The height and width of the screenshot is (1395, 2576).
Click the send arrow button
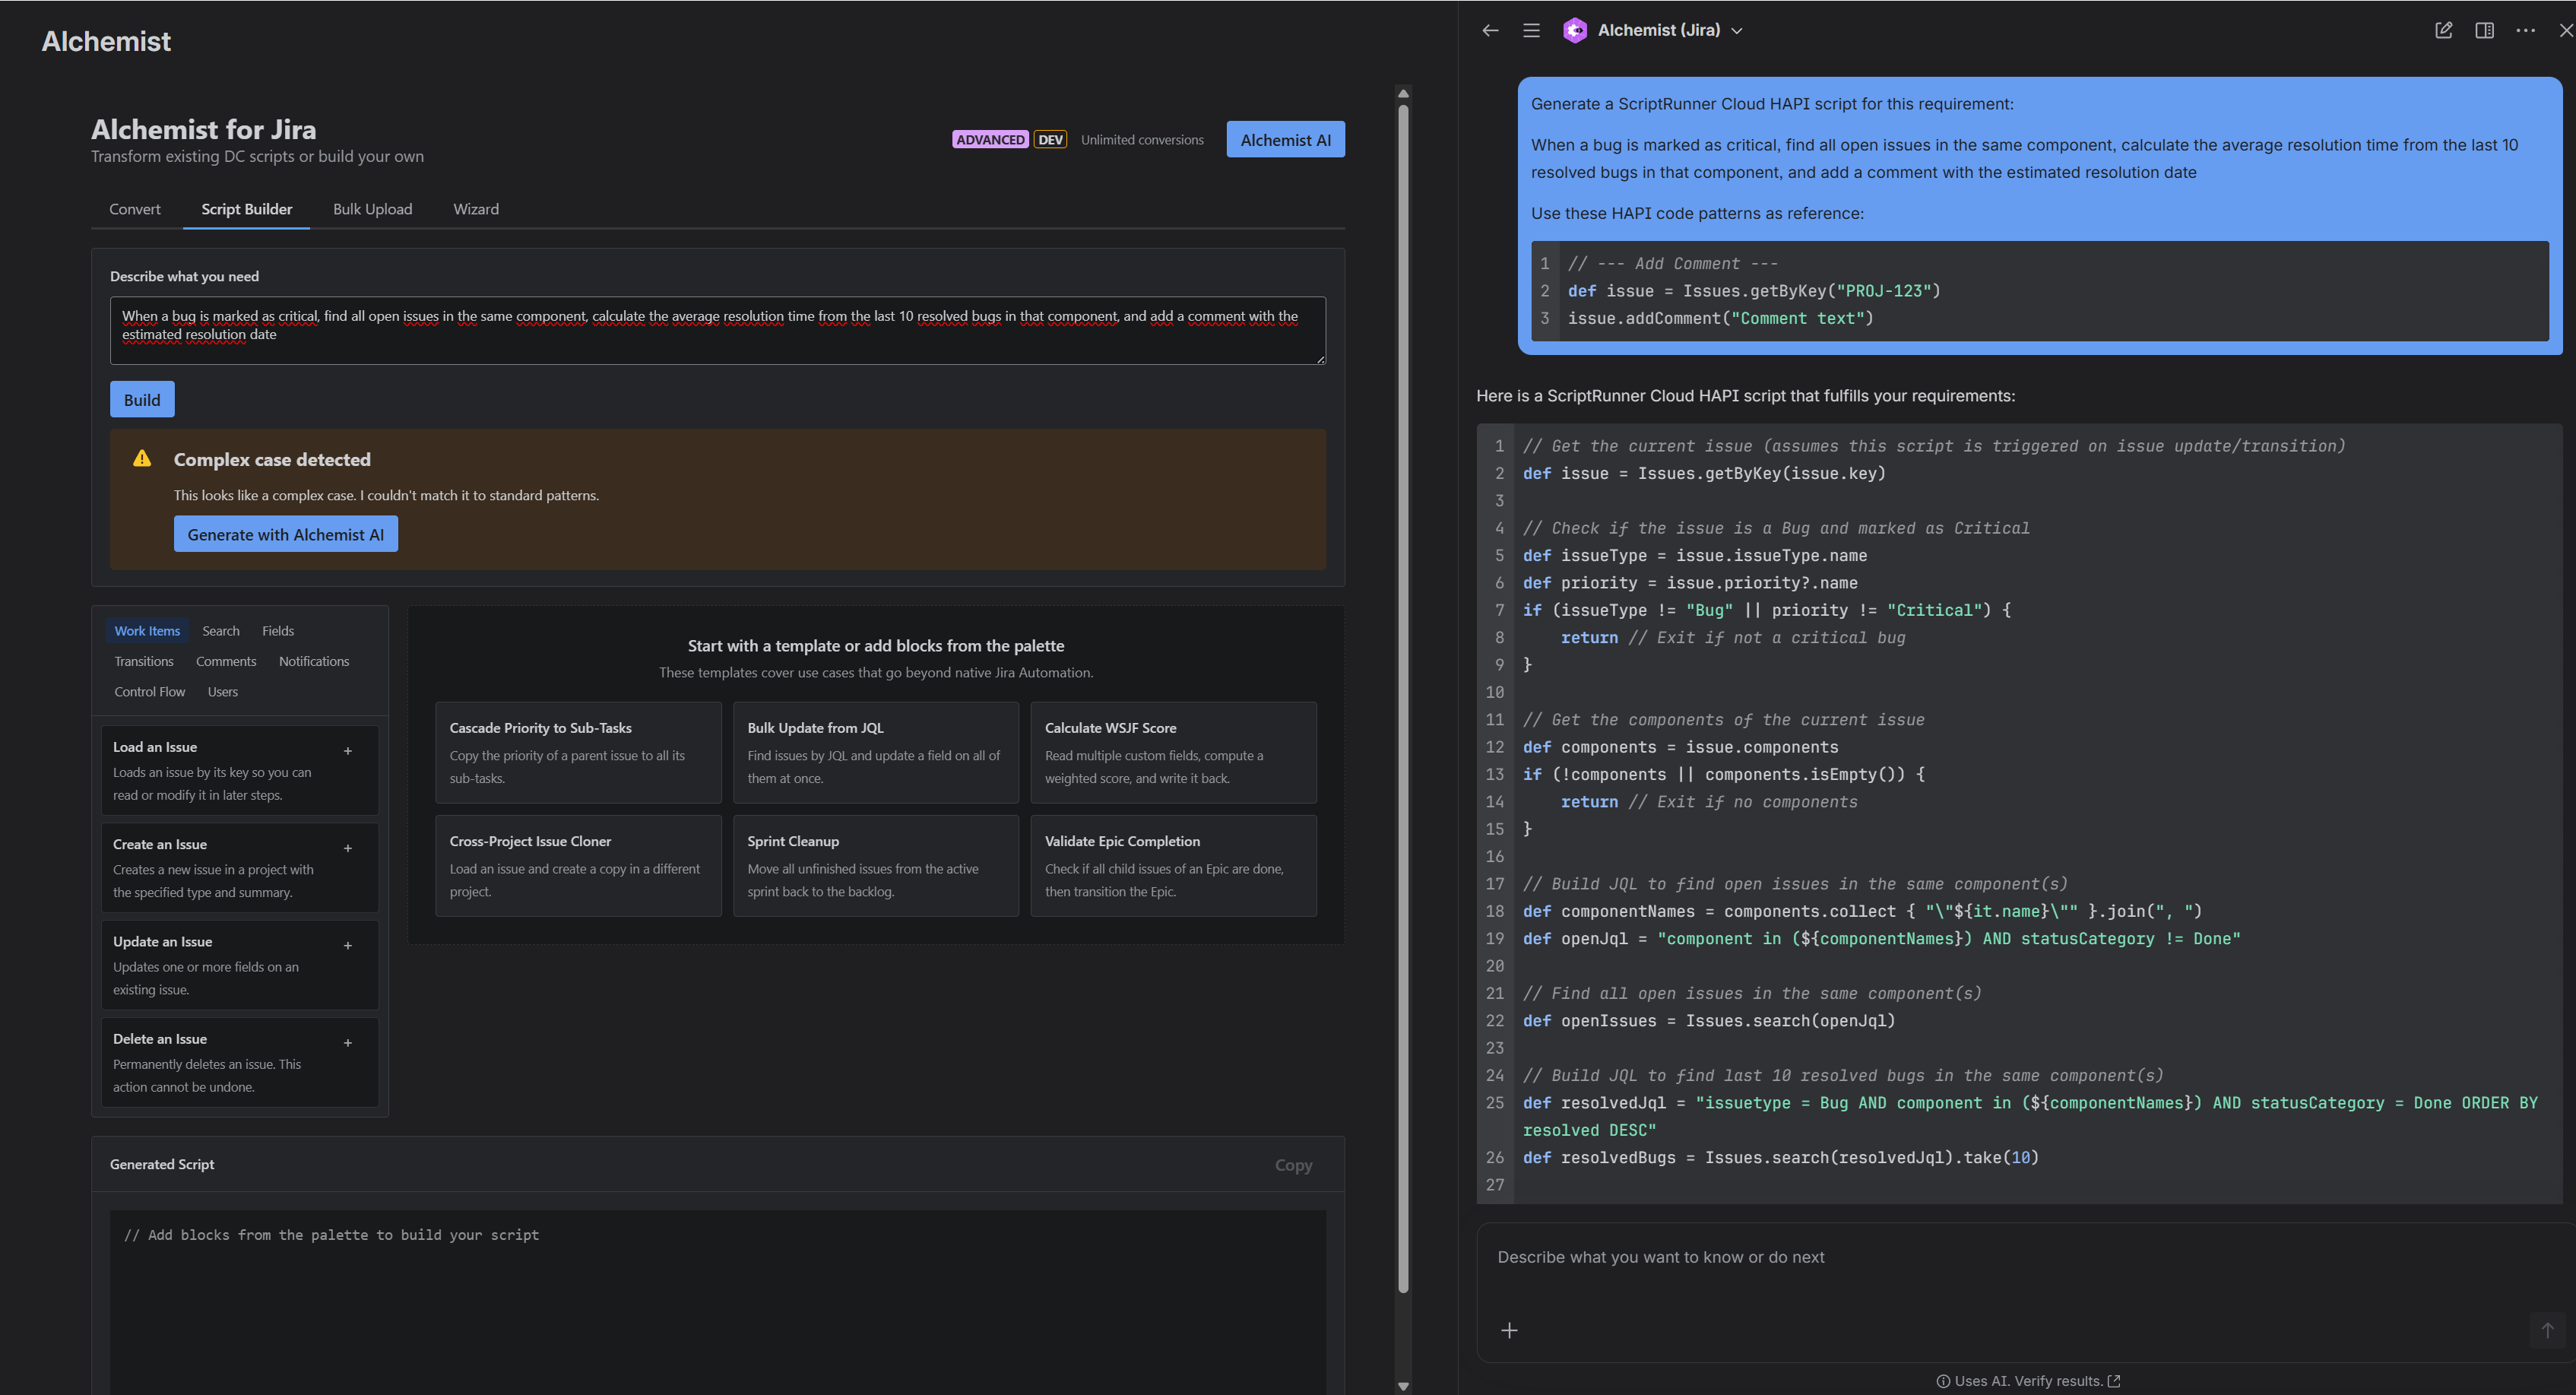tap(2547, 1330)
